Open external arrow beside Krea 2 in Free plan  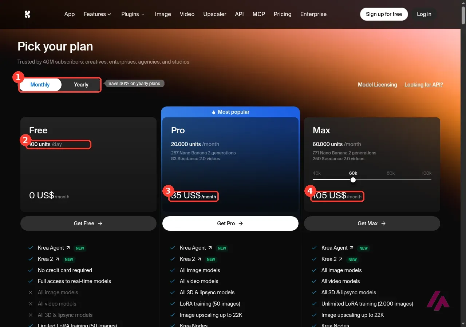click(x=57, y=259)
